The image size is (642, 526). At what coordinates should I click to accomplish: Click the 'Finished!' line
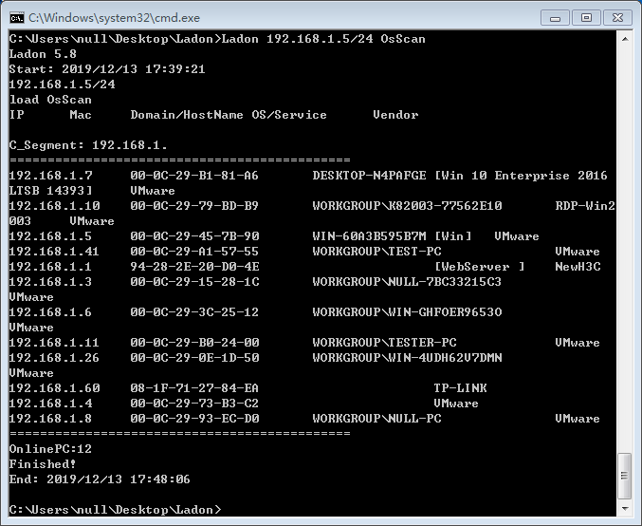43,464
